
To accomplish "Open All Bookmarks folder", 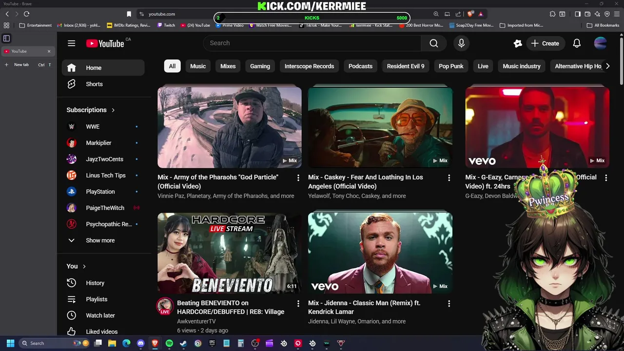I will [x=604, y=25].
